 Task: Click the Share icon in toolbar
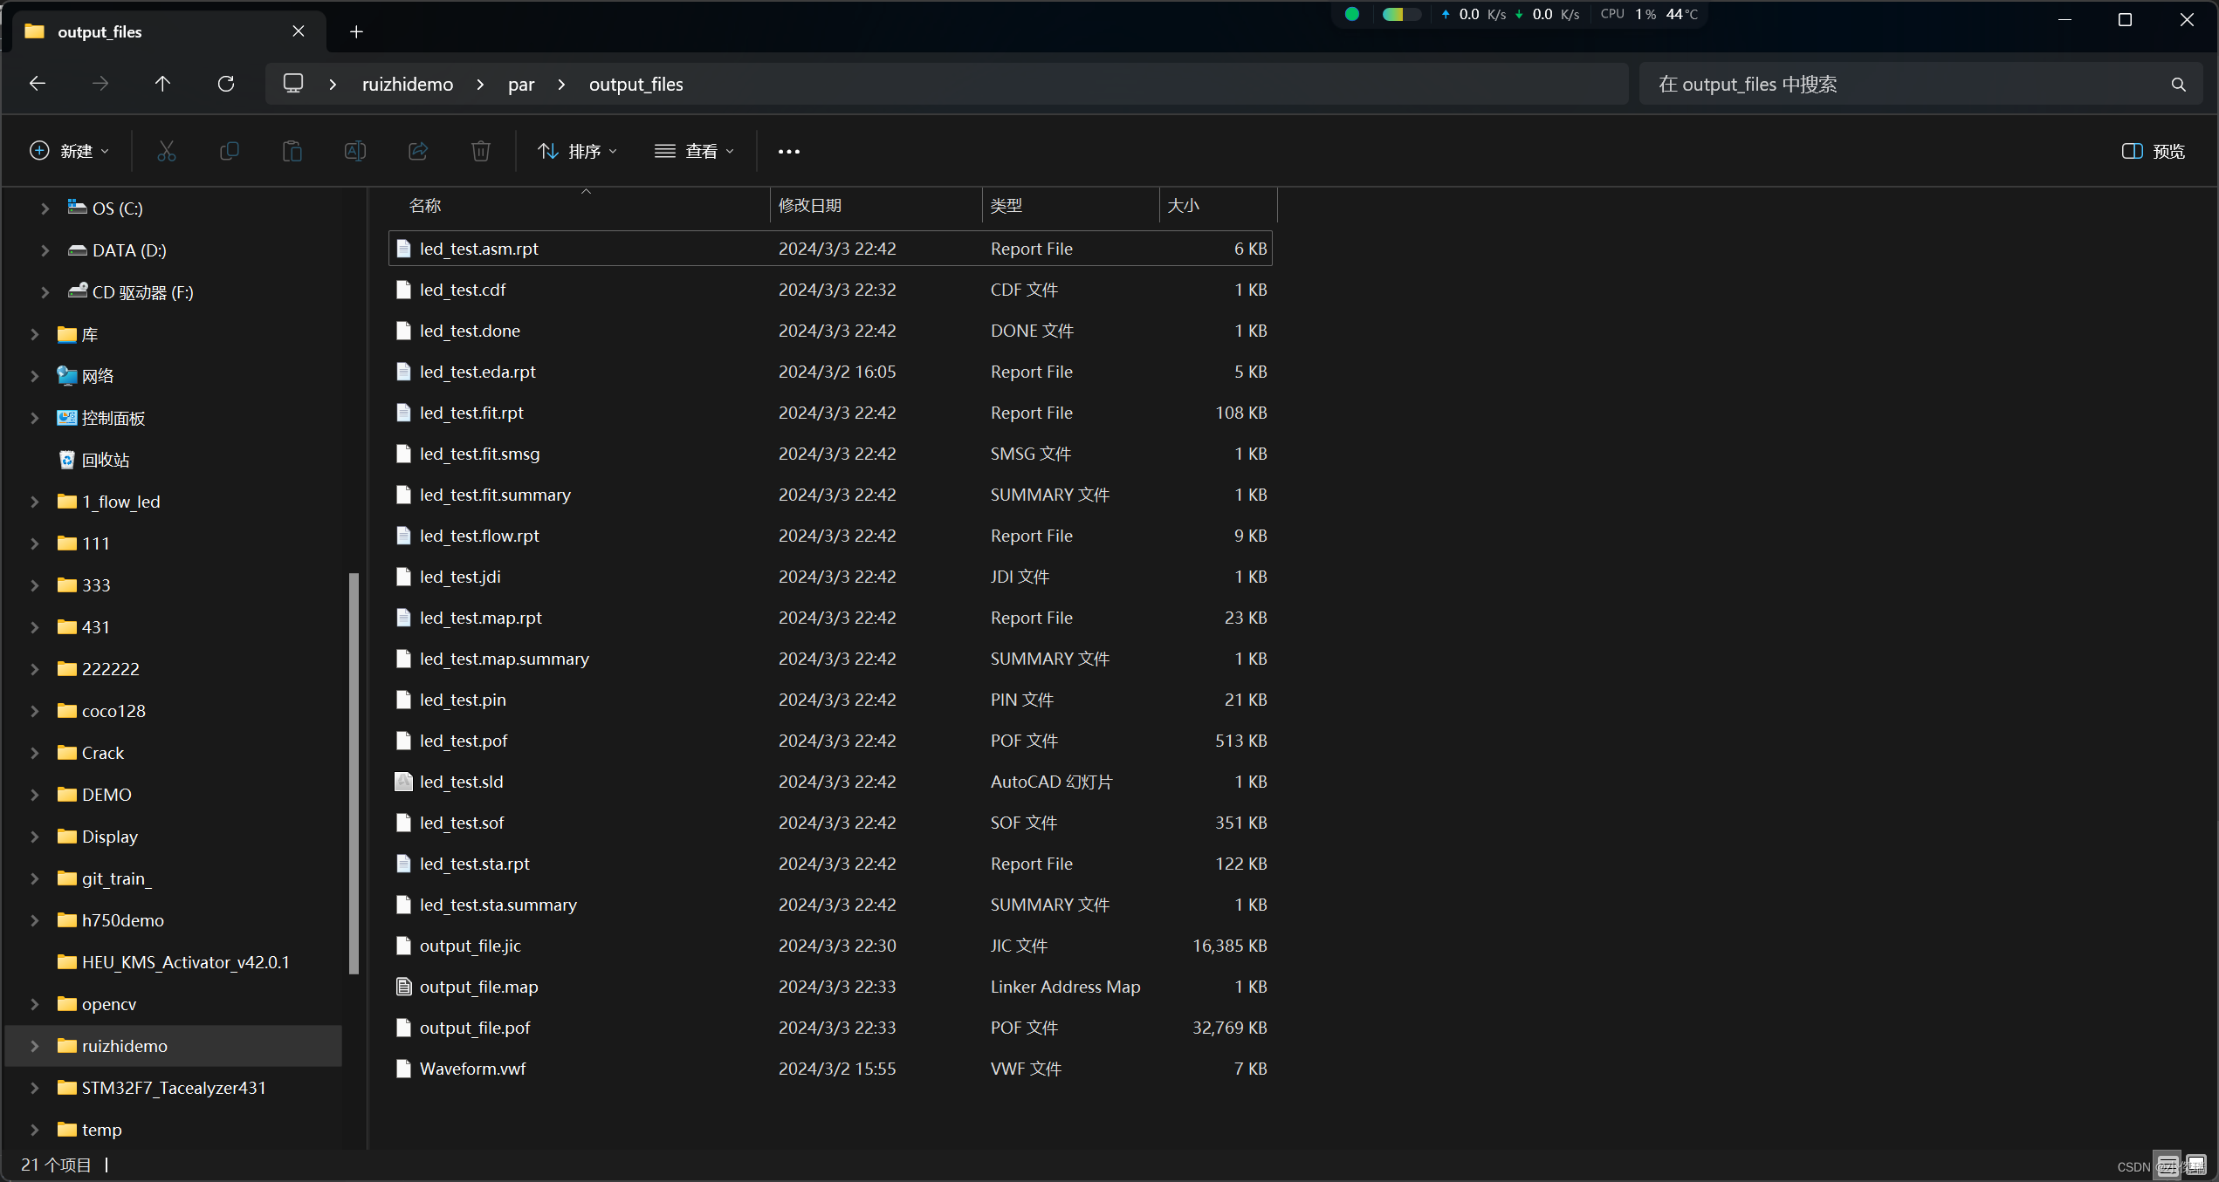tap(418, 151)
